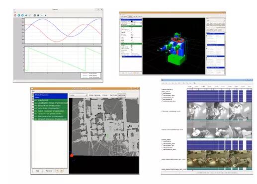Open Configure subplots icon in plot toolbar
Viewport: 257px width, 184px height.
click(x=35, y=15)
